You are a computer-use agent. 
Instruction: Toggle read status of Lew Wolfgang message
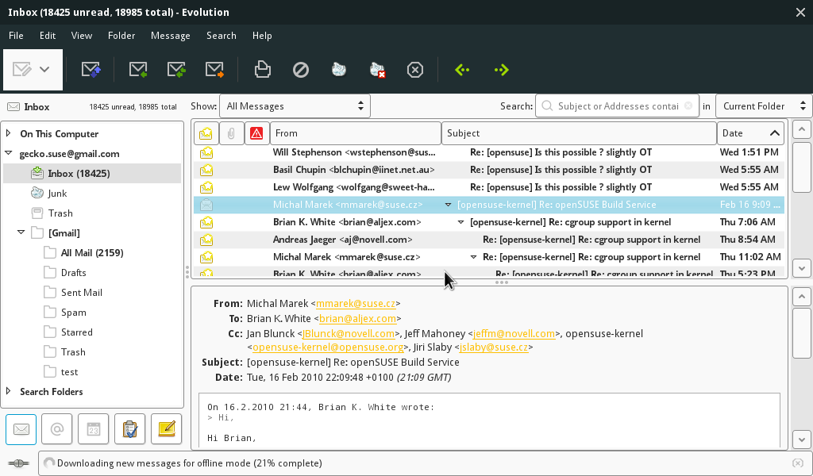[206, 187]
